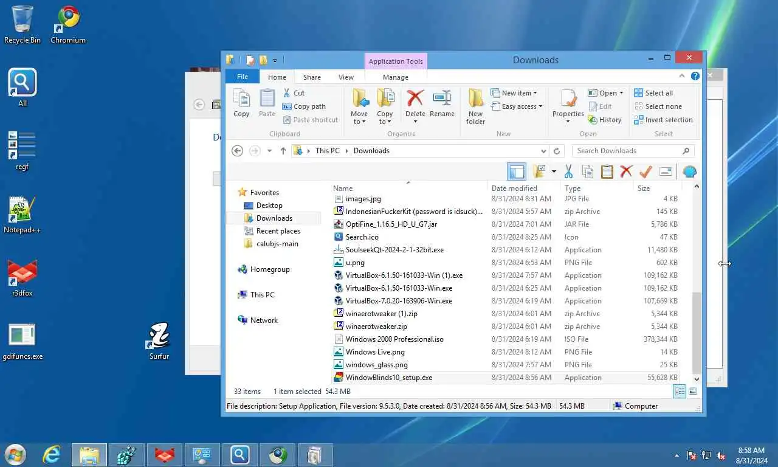Image resolution: width=778 pixels, height=467 pixels.
Task: Go up one folder level with Up arrow
Action: pos(283,151)
